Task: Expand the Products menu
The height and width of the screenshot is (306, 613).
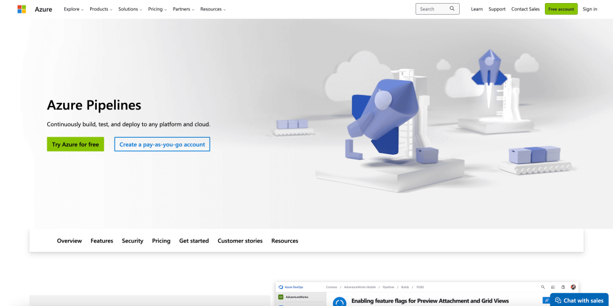Action: pos(101,9)
